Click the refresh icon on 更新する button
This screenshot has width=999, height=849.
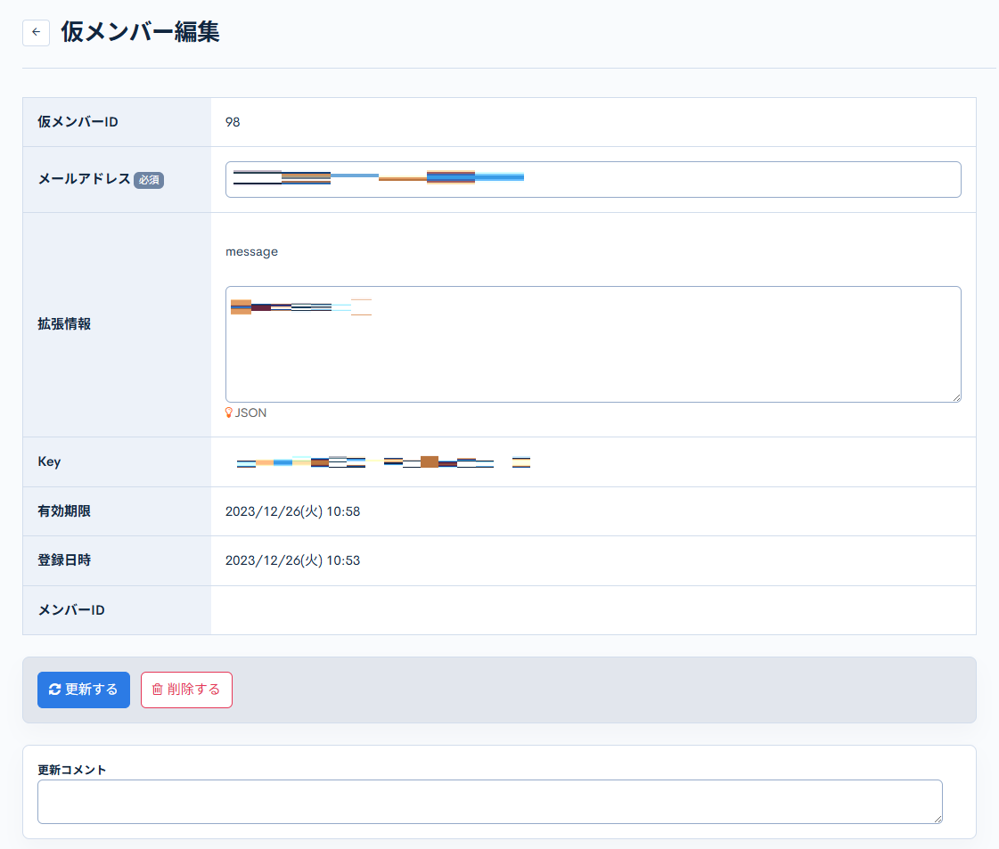(55, 690)
